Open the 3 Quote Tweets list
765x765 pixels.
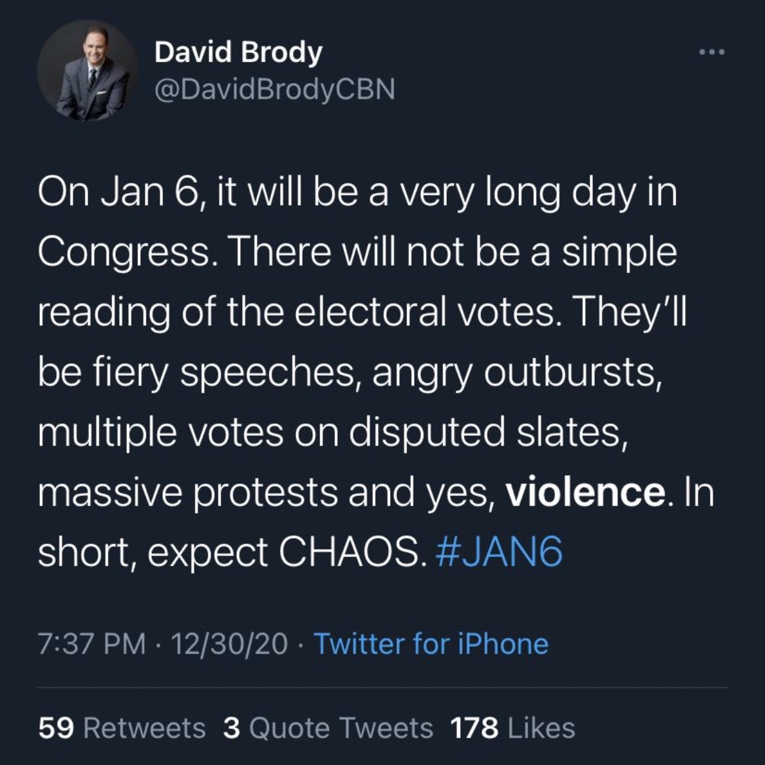pyautogui.click(x=328, y=728)
